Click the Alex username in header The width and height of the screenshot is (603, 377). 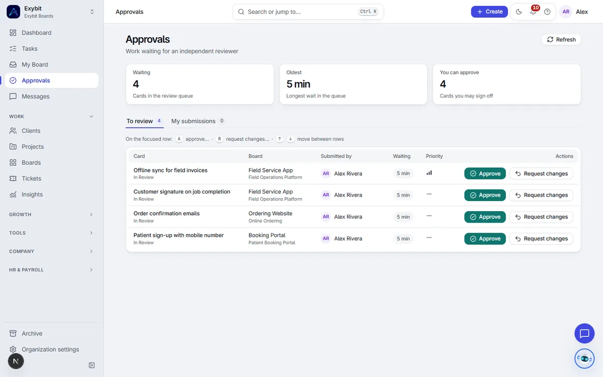[x=582, y=12]
